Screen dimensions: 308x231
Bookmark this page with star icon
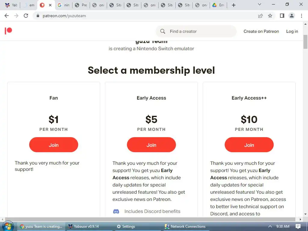[x=270, y=16]
